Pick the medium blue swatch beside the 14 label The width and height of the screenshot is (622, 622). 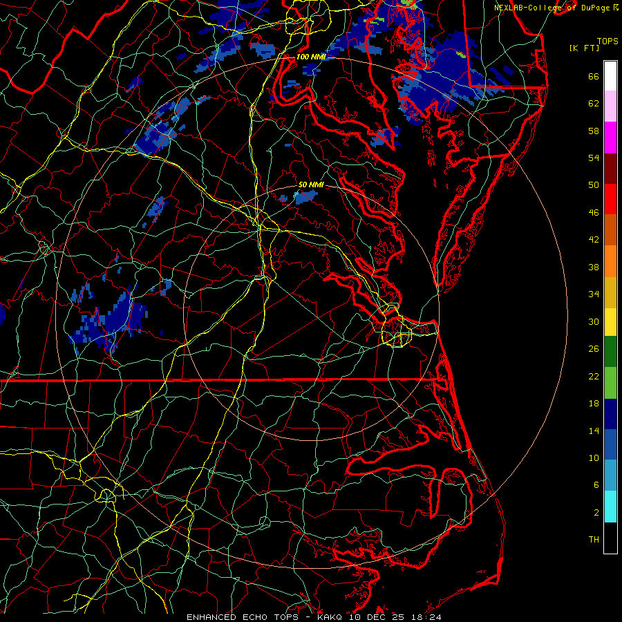point(610,444)
